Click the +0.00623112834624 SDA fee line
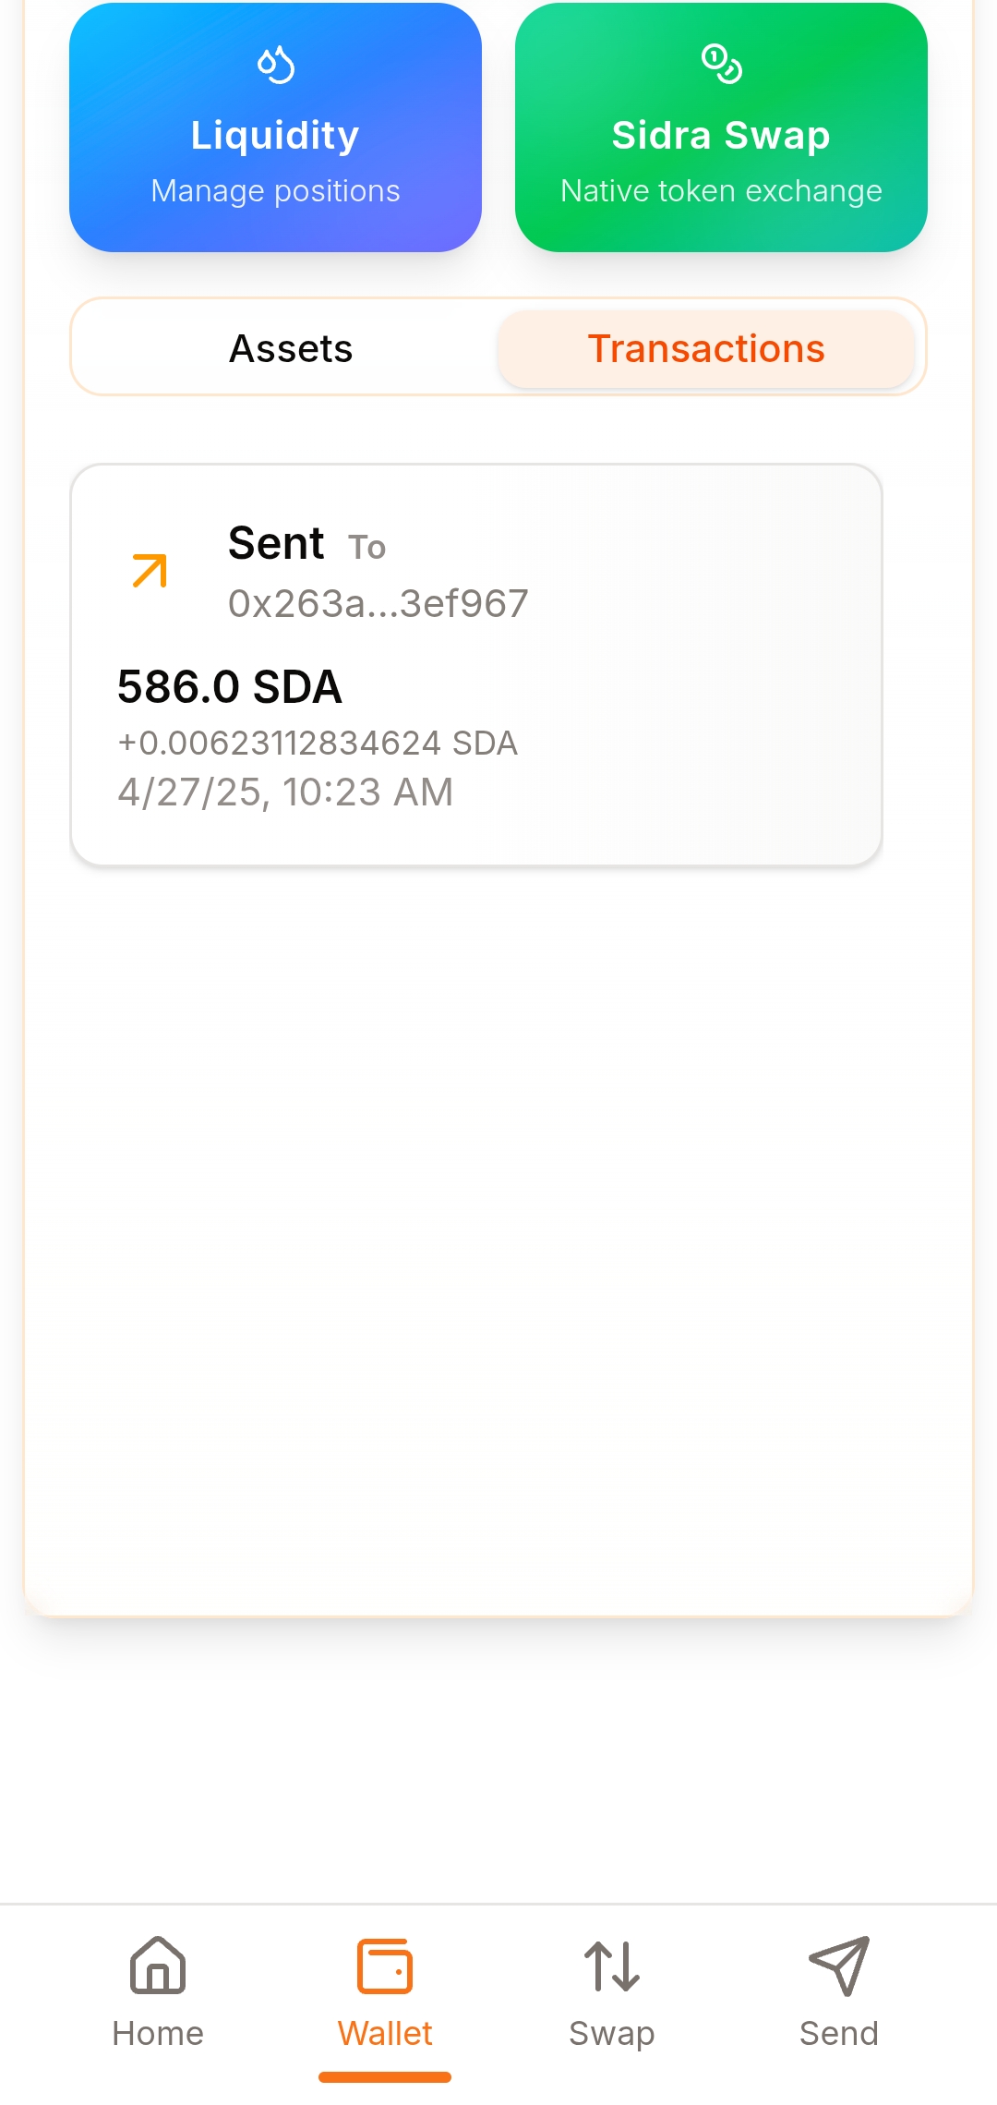The image size is (997, 2105). tap(318, 744)
